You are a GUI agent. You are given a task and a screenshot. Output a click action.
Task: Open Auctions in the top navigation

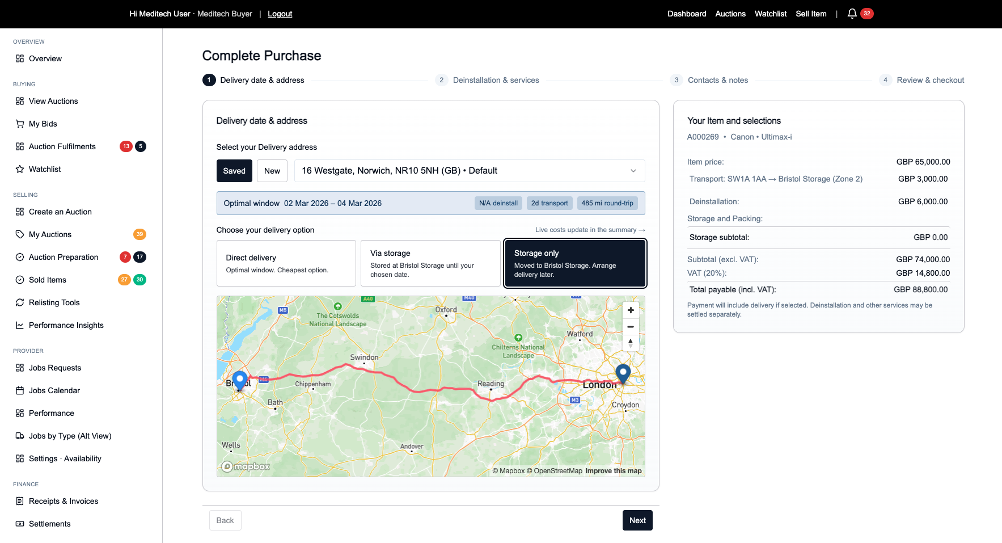tap(730, 14)
